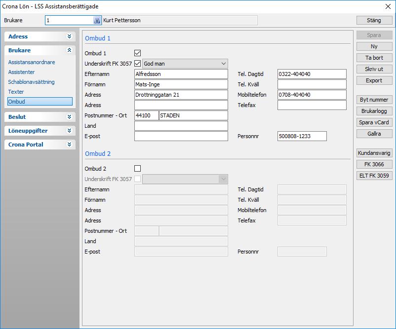This screenshot has width=396, height=329.
Task: Click the Ta bort button
Action: coord(374,58)
